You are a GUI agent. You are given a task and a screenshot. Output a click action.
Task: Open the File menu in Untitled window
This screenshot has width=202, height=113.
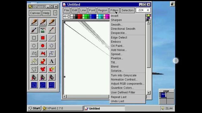[x=67, y=10]
